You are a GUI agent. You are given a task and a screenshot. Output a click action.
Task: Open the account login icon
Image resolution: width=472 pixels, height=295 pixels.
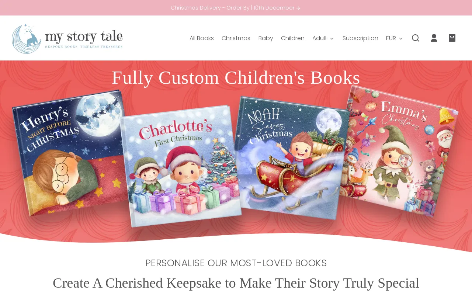(x=434, y=38)
